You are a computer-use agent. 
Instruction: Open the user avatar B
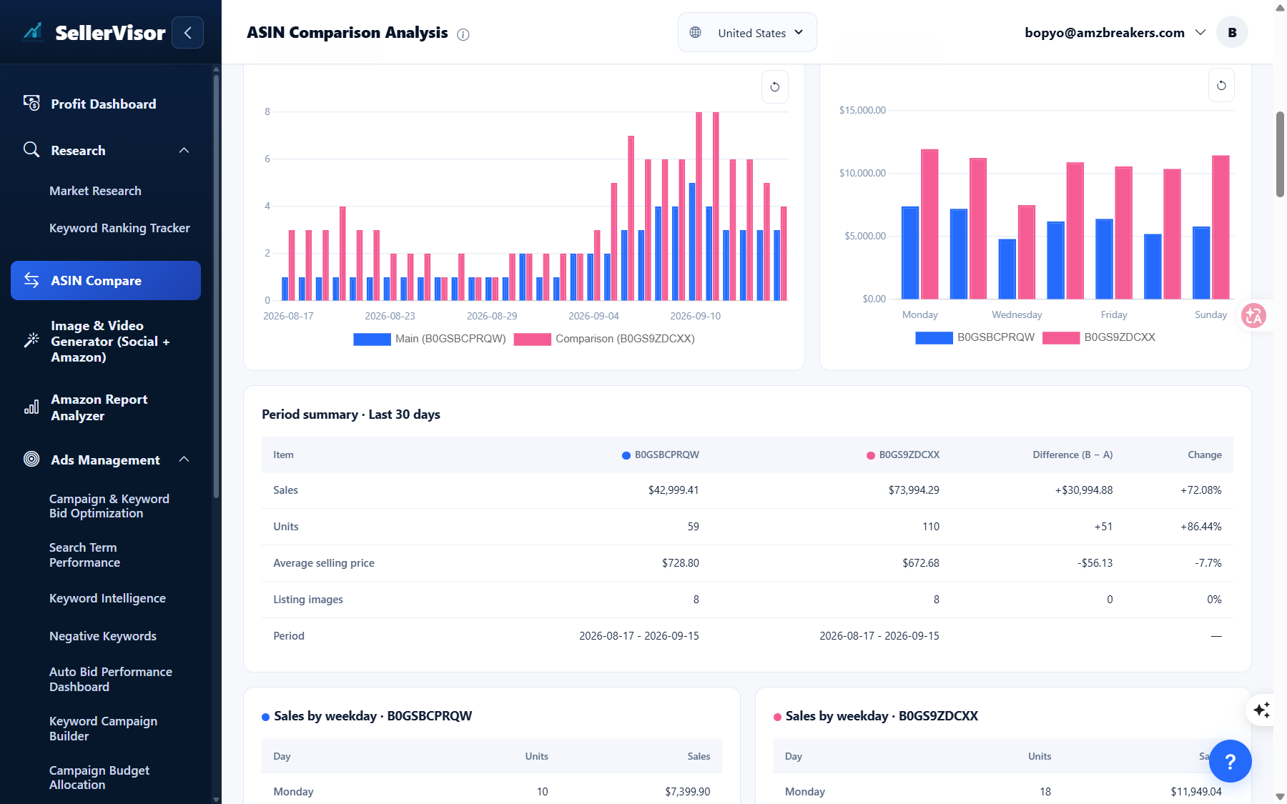(1232, 32)
